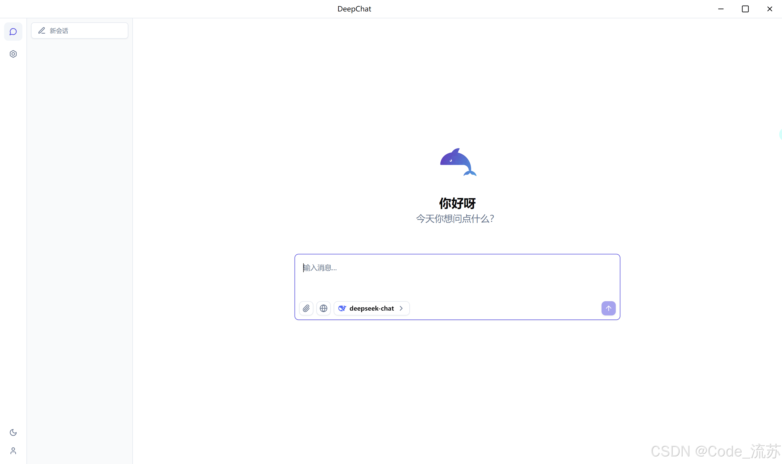Screen dimensions: 782x464
Task: Maximize the DeepChat window
Action: [745, 9]
